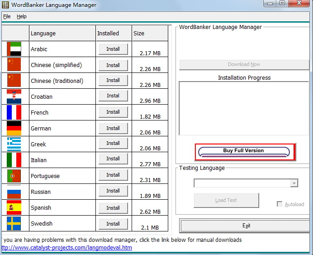Install the Arabic language pack
The width and height of the screenshot is (313, 255).
click(x=113, y=49)
